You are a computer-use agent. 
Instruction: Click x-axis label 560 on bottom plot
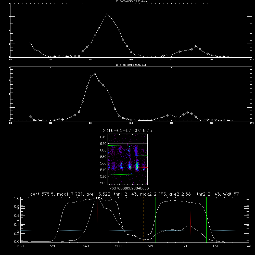click(118, 246)
